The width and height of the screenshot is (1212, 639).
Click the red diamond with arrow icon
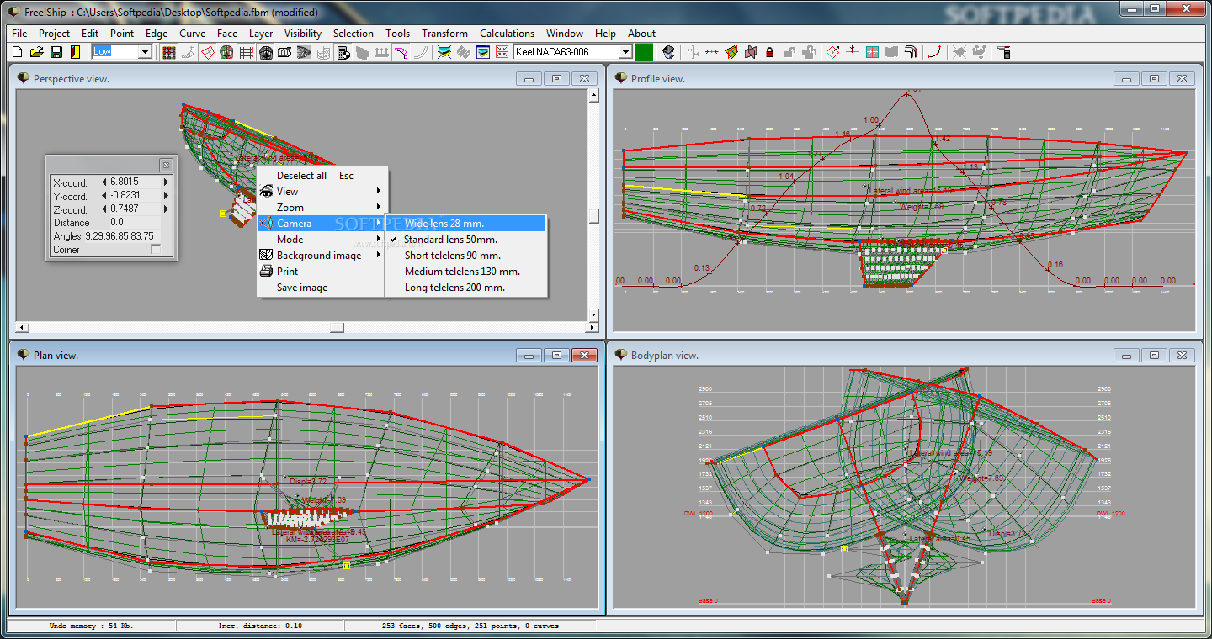tap(832, 52)
